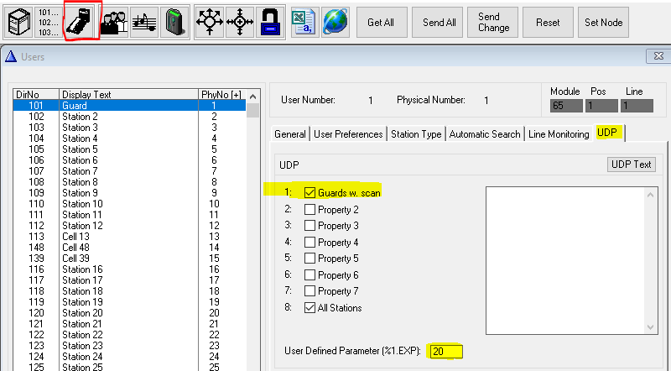Select the Station 2 row
Image resolution: width=671 pixels, height=371 pixels.
click(x=130, y=117)
